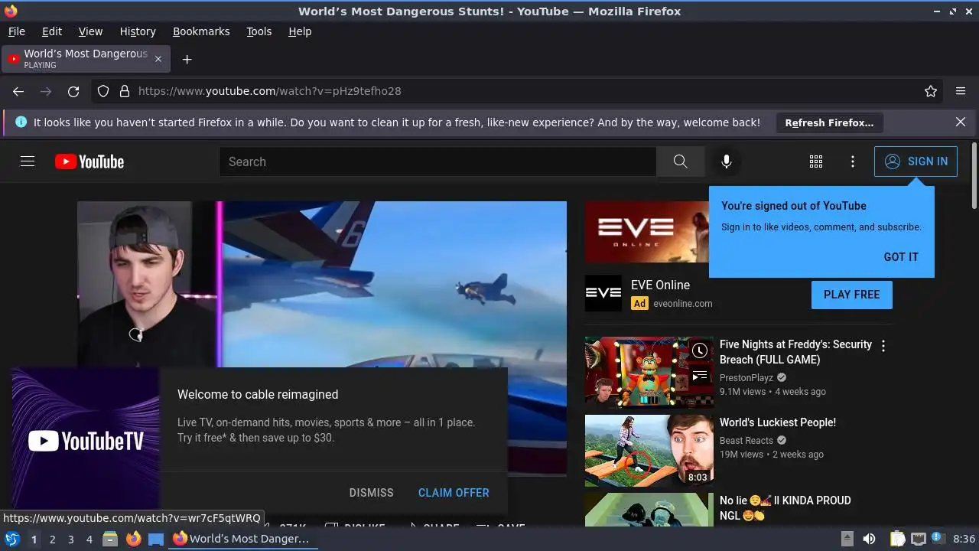Open the Tools menu
The image size is (979, 551).
coord(259,31)
